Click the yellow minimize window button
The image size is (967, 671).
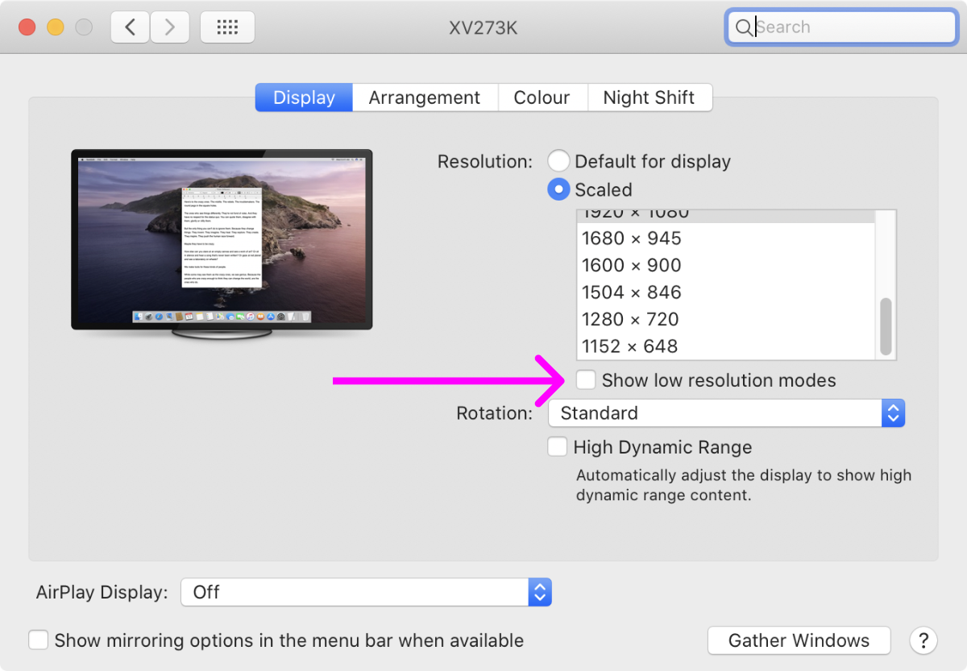pos(56,27)
